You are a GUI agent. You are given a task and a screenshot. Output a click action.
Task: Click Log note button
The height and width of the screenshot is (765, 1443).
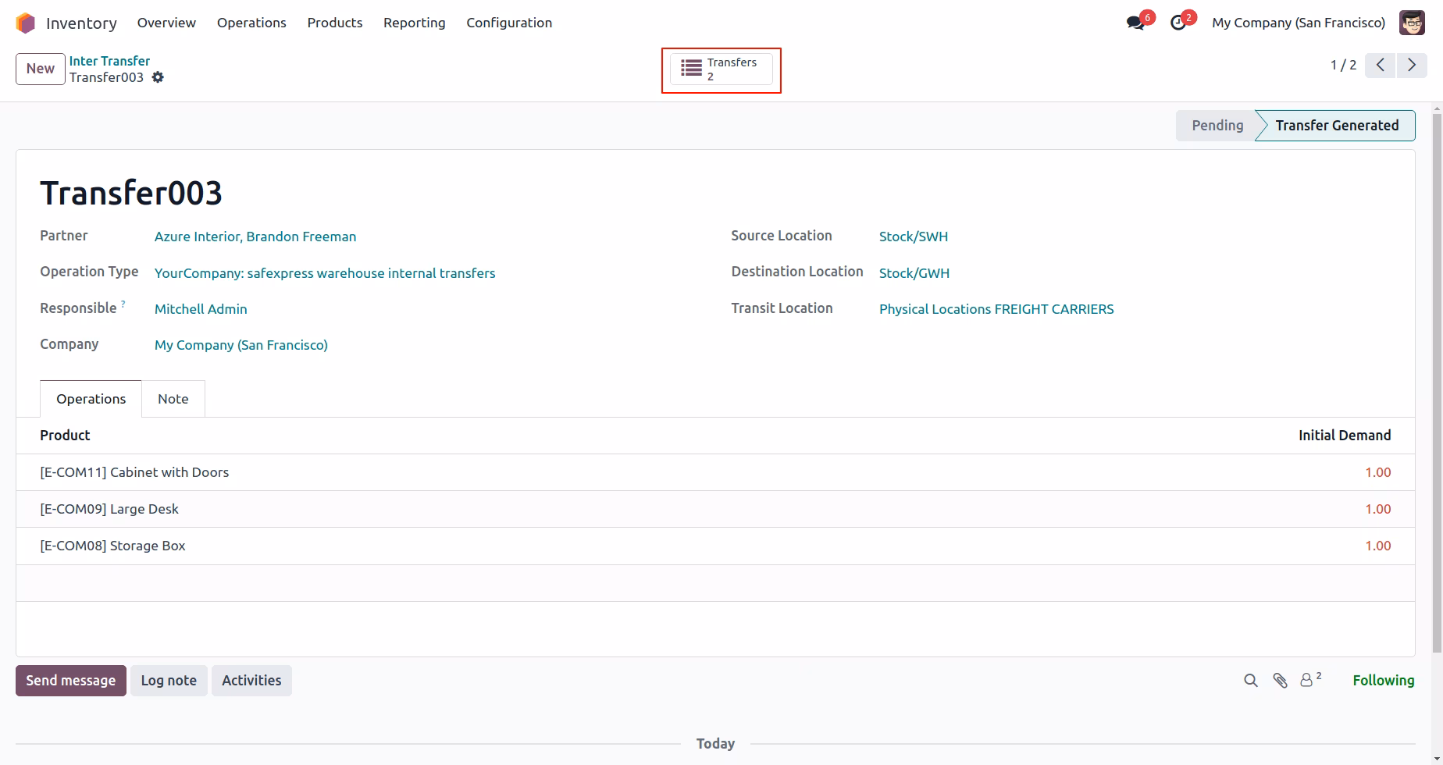169,681
